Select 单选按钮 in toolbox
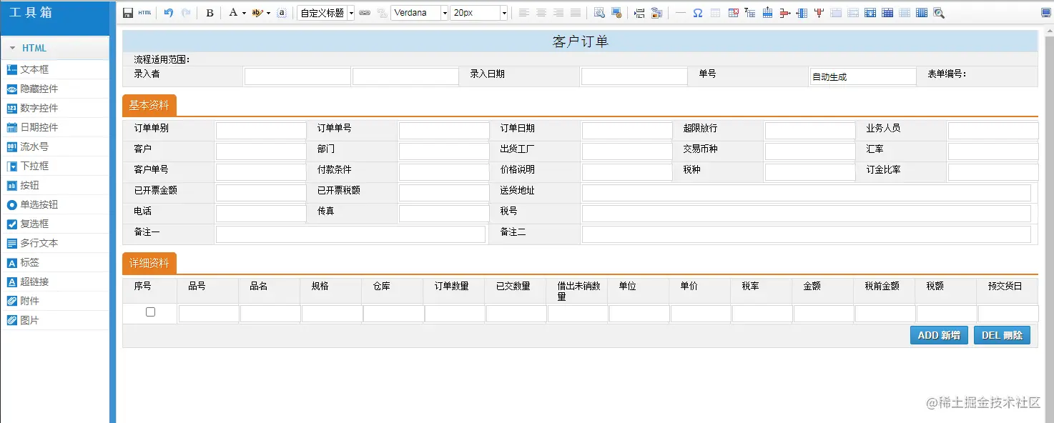The width and height of the screenshot is (1054, 423). coord(55,204)
